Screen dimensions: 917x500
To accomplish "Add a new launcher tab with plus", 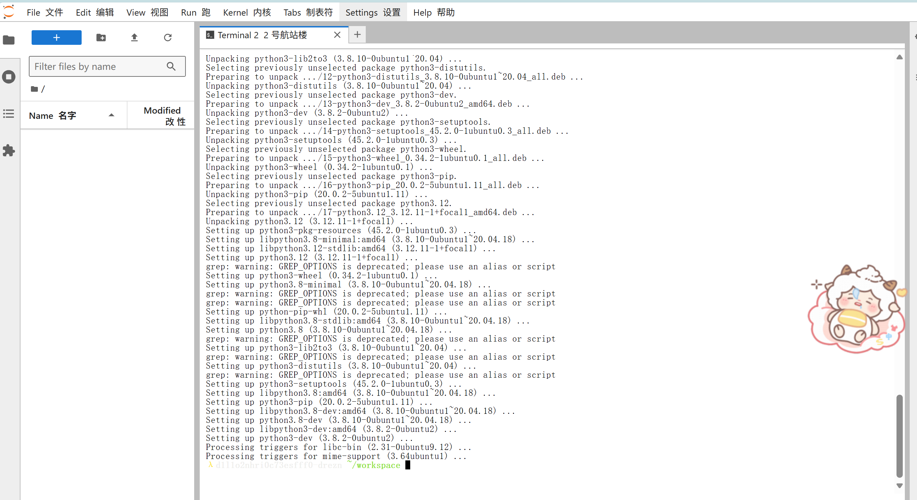I will point(357,34).
